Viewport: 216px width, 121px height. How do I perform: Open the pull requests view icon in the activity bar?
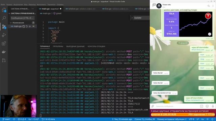pos(4,60)
